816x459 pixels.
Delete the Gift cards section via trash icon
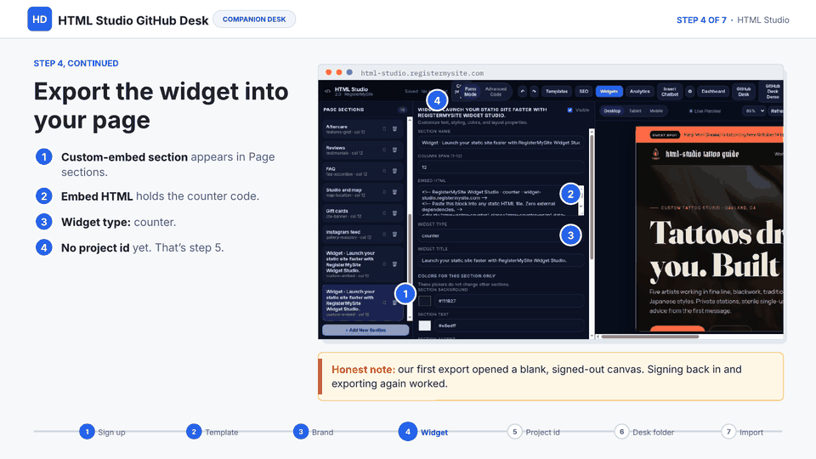pyautogui.click(x=394, y=212)
